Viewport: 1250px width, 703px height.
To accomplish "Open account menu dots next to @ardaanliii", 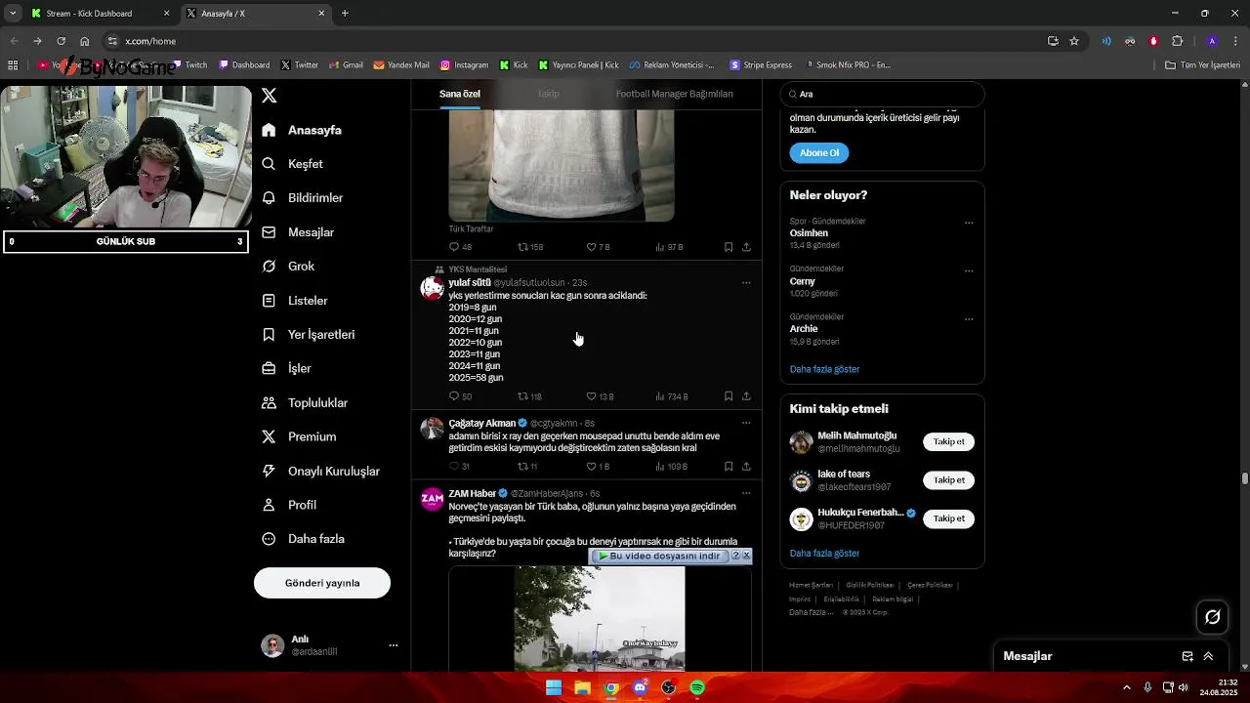I will [x=394, y=645].
